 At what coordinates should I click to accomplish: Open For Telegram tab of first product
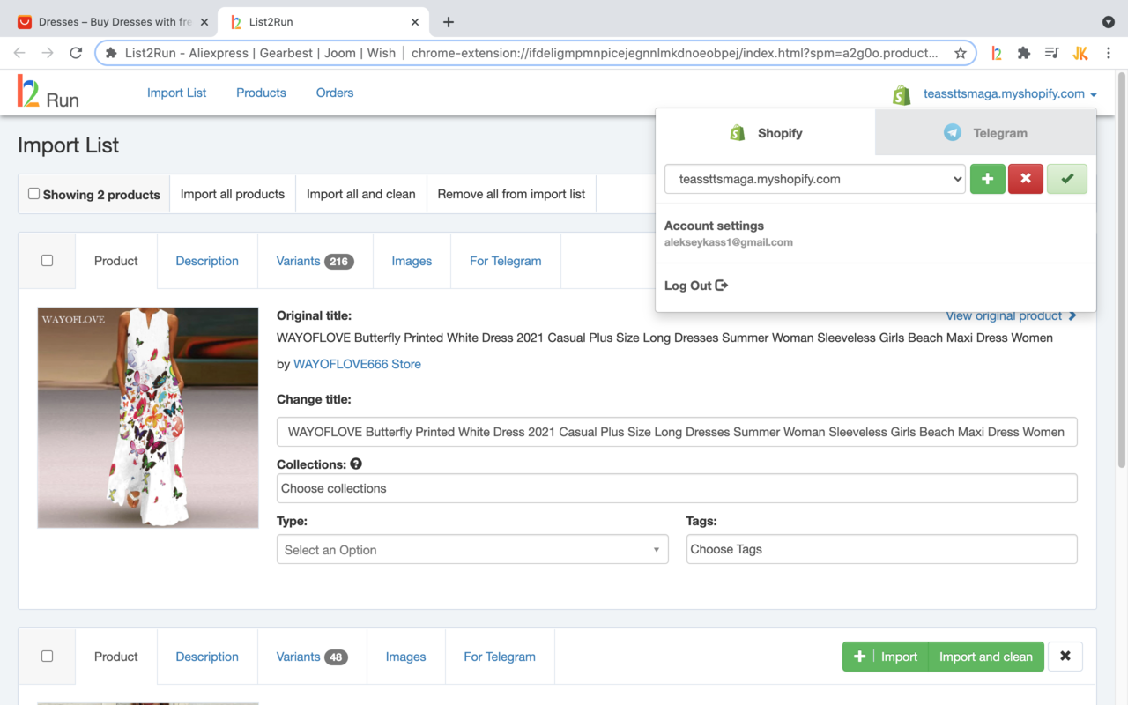tap(506, 261)
